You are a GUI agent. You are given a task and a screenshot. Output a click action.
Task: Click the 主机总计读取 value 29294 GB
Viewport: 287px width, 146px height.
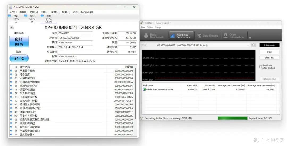(128, 33)
